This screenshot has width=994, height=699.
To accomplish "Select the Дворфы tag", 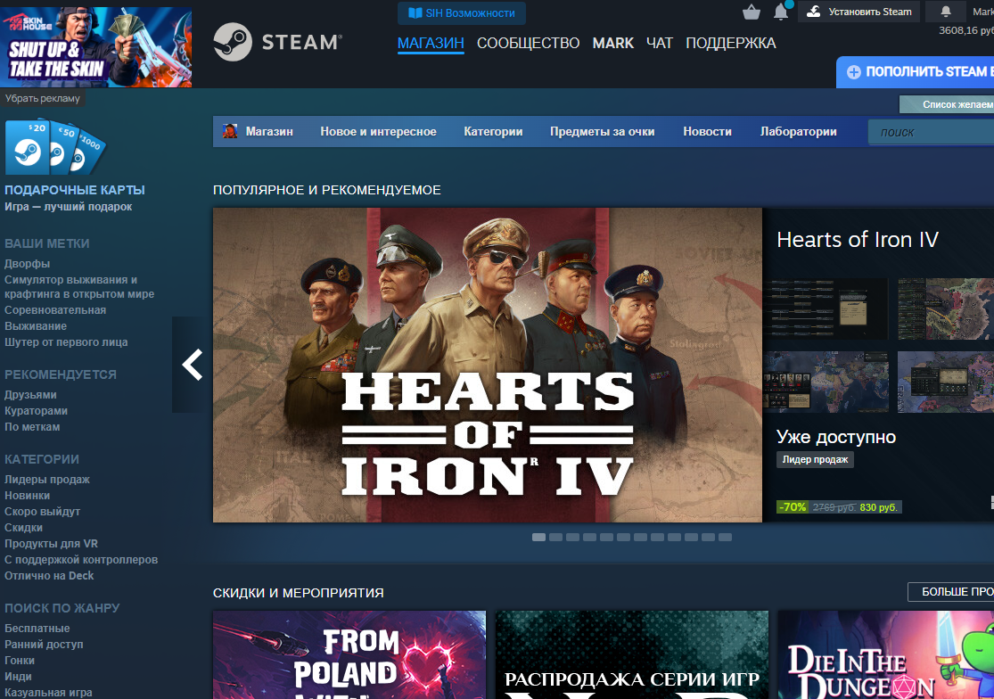I will 28,264.
